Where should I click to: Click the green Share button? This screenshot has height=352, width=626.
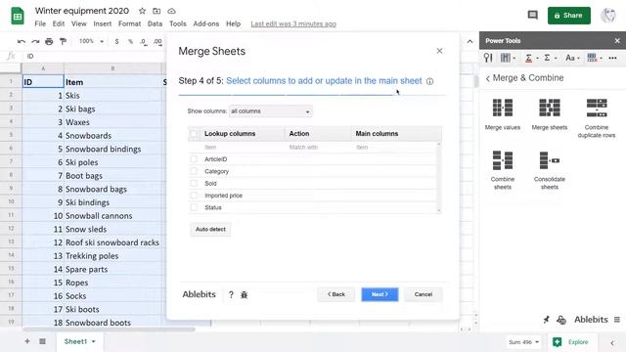point(569,16)
